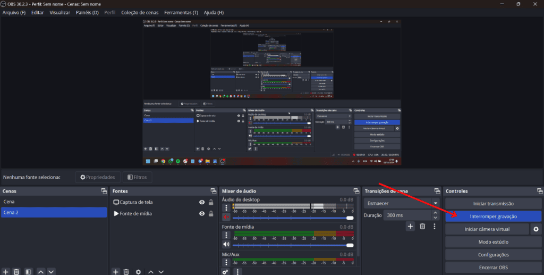The height and width of the screenshot is (275, 544).
Task: Toggle Modo estúdio
Action: [493, 242]
